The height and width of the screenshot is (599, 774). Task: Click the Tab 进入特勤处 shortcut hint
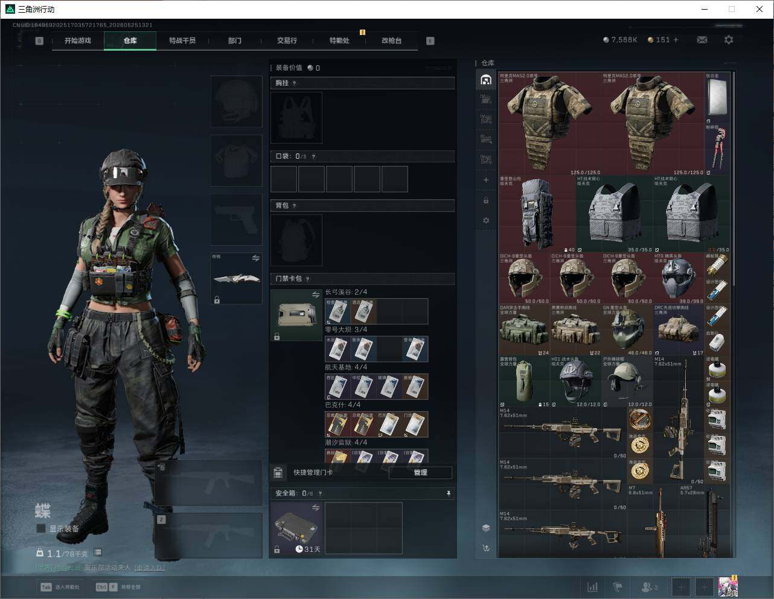60,587
